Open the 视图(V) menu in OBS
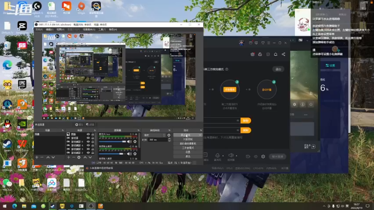Viewport: 374px width, 210px height. 60,29
